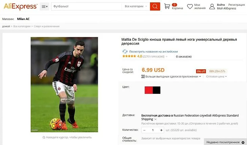Decrease quantity with the minus button
247x145 pixels.
[x=144, y=130]
